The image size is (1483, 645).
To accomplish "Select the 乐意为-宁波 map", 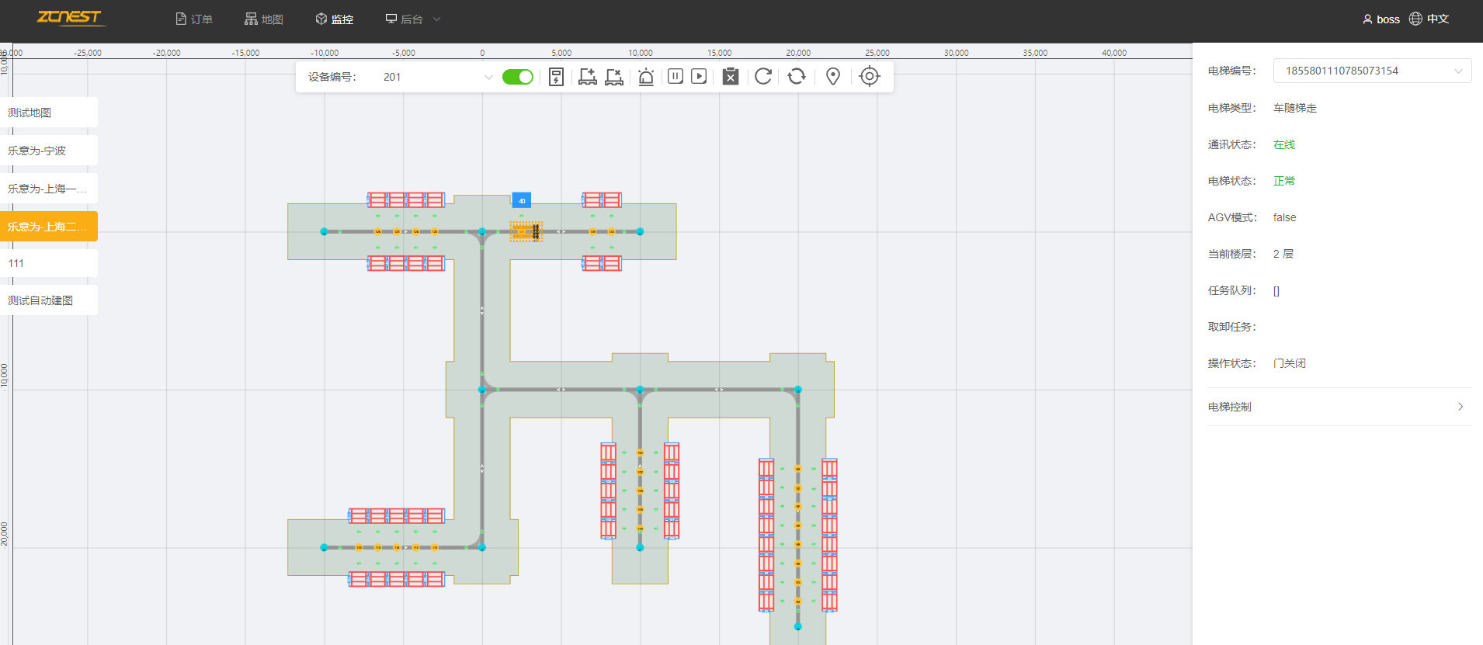I will coord(49,151).
